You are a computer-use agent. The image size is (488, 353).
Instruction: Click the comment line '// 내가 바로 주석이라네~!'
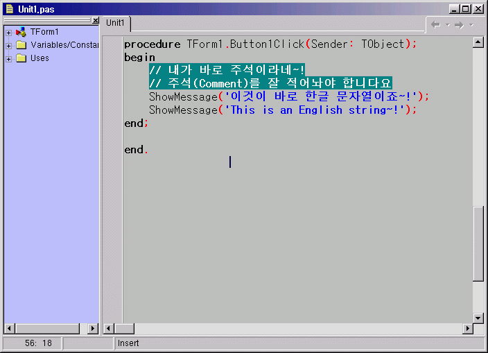(227, 70)
